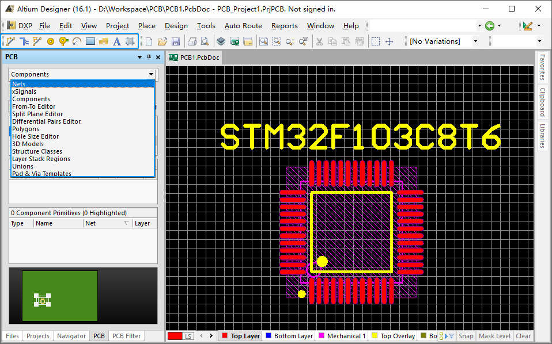Expand the empty combo box after Variations

tap(539, 41)
